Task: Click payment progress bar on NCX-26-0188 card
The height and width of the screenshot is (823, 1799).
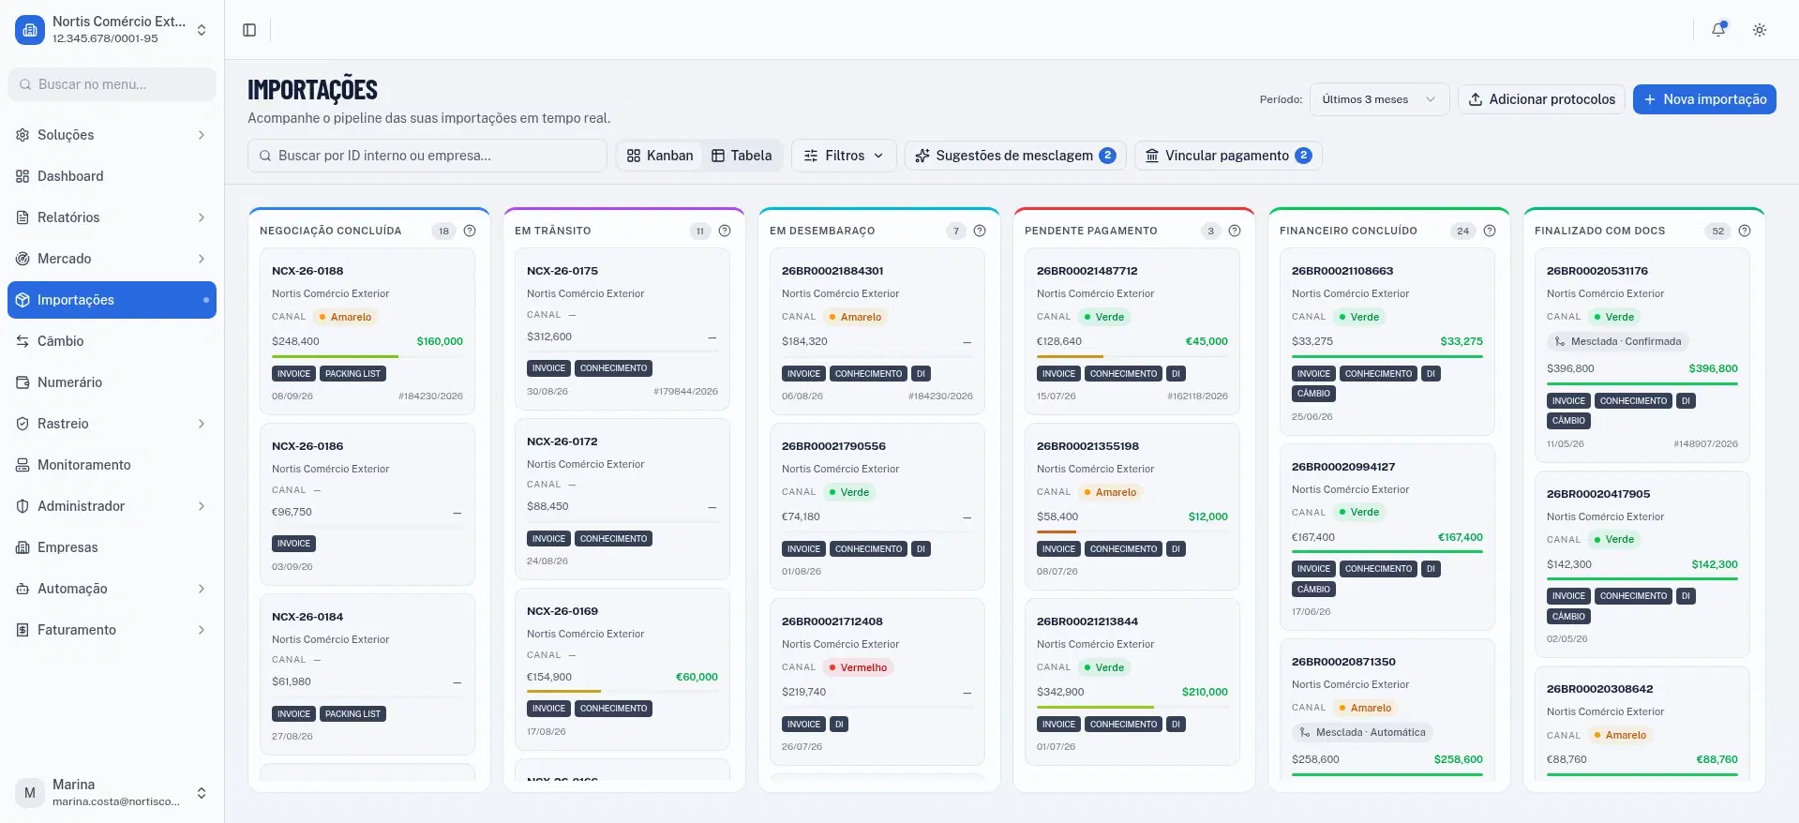Action: [367, 356]
